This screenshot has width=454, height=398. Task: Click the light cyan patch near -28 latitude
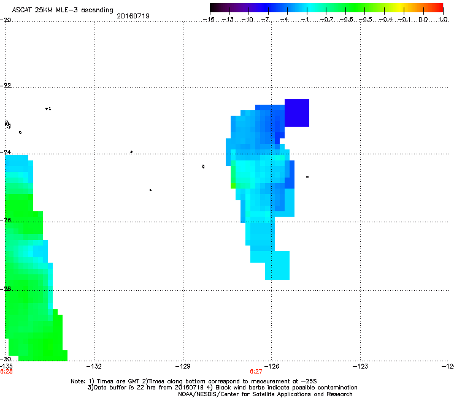(277, 265)
